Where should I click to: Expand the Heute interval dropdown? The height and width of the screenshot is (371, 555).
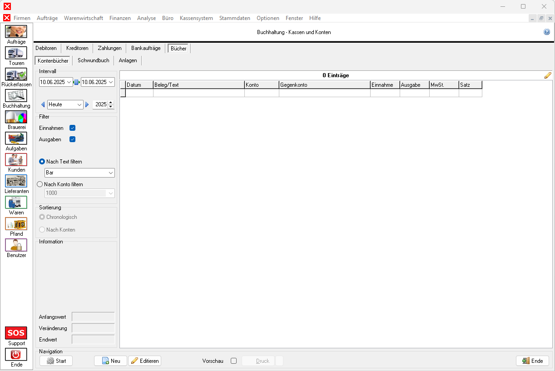(x=79, y=104)
